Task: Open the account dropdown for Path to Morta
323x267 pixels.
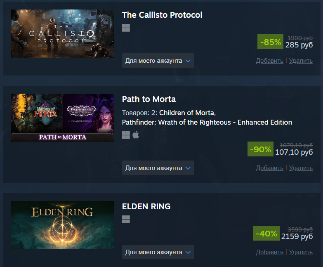Action: (158, 168)
